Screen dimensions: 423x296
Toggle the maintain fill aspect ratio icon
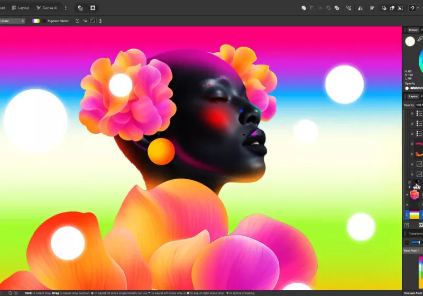click(x=93, y=21)
